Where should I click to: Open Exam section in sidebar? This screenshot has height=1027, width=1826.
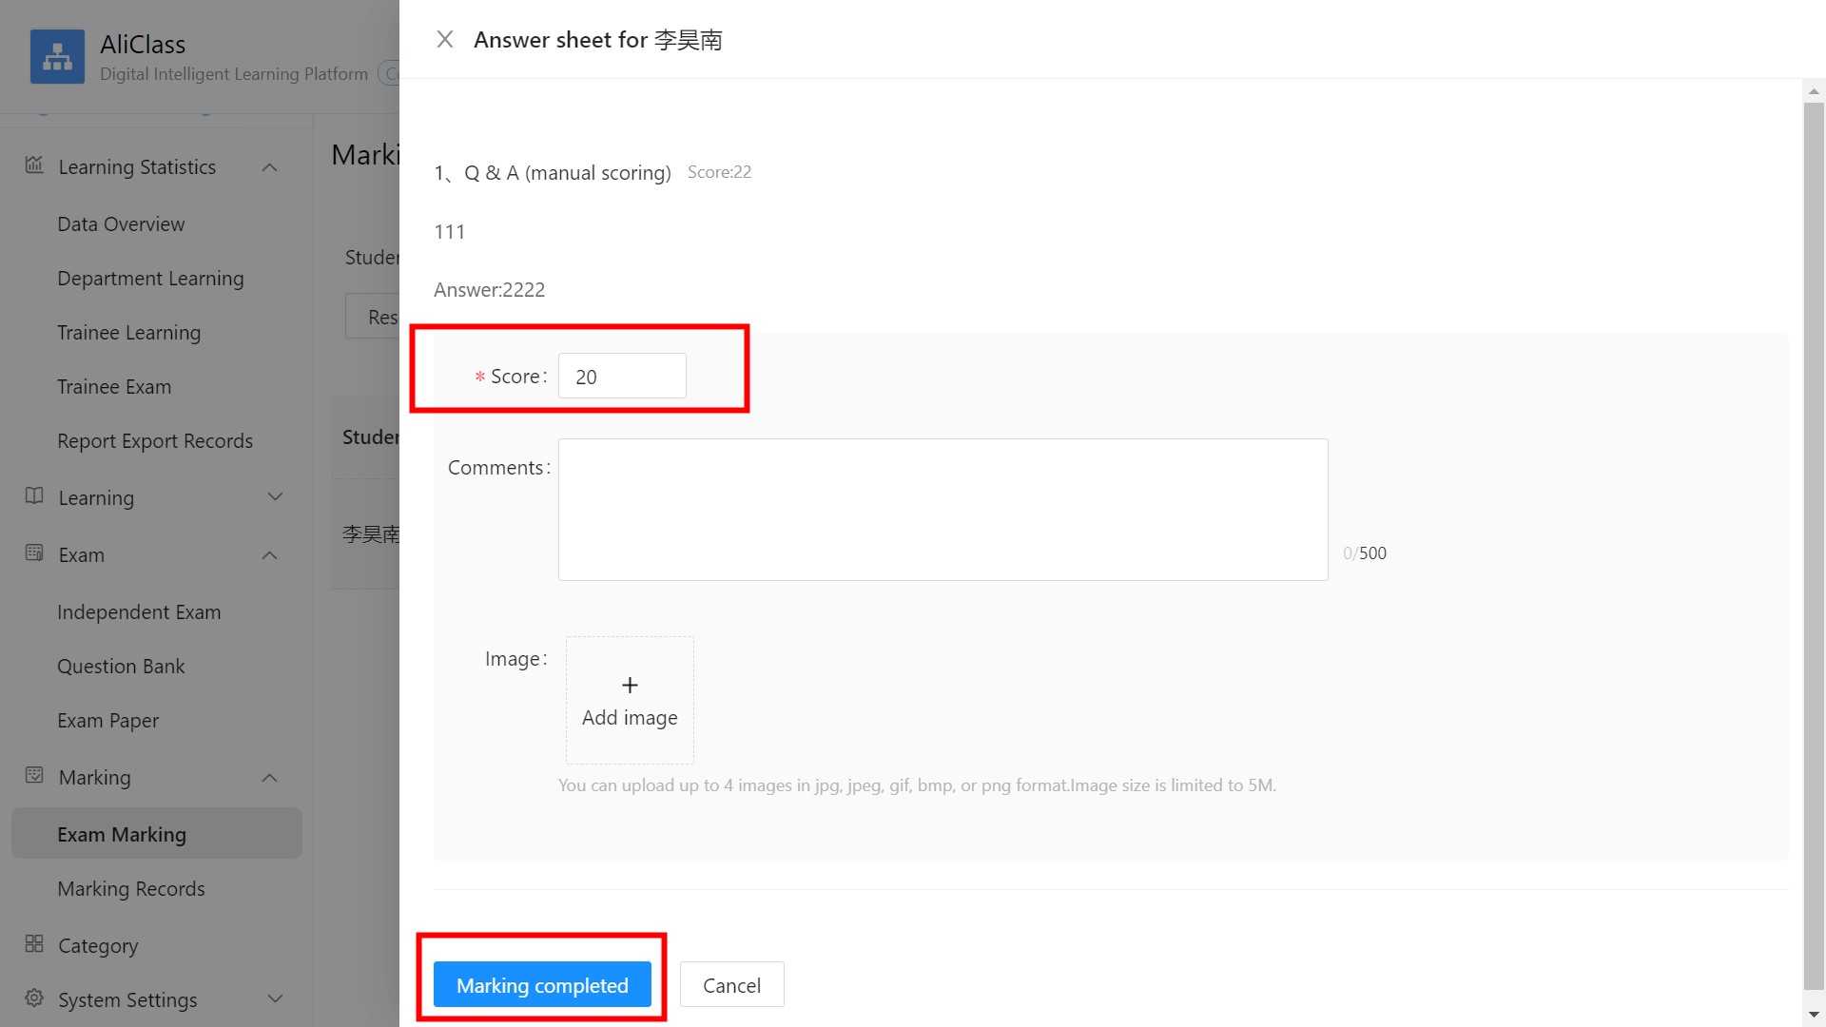(x=78, y=553)
